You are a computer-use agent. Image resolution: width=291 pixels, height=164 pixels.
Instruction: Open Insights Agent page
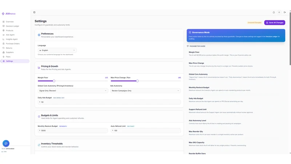15,39
